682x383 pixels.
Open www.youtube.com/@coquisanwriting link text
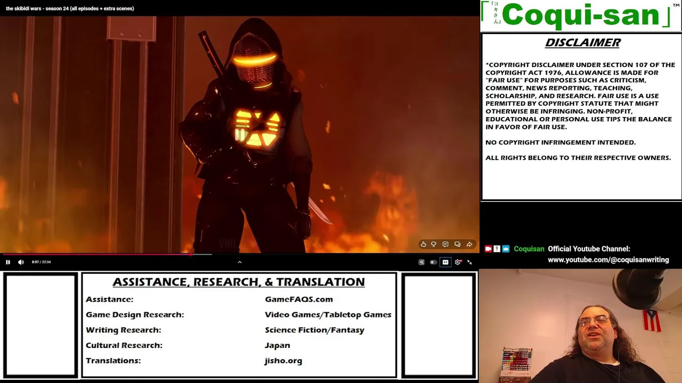(608, 260)
